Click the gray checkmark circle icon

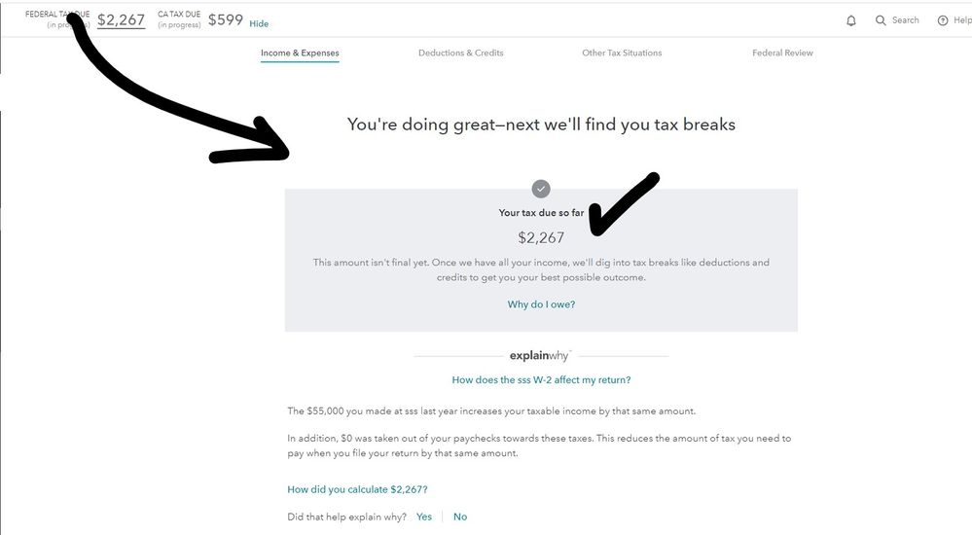[x=541, y=189]
